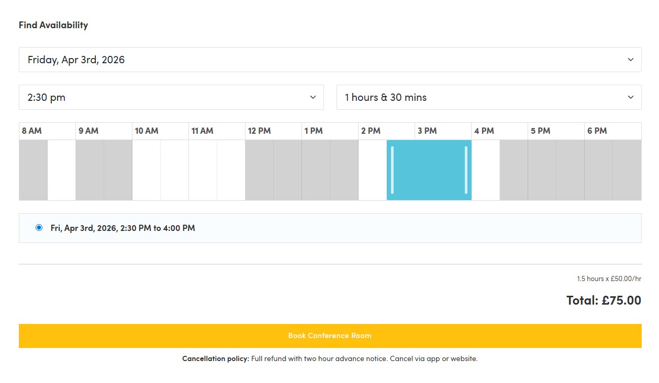Select the Apr 3rd 2:30 PM booking radio button
This screenshot has width=659, height=383.
click(39, 227)
